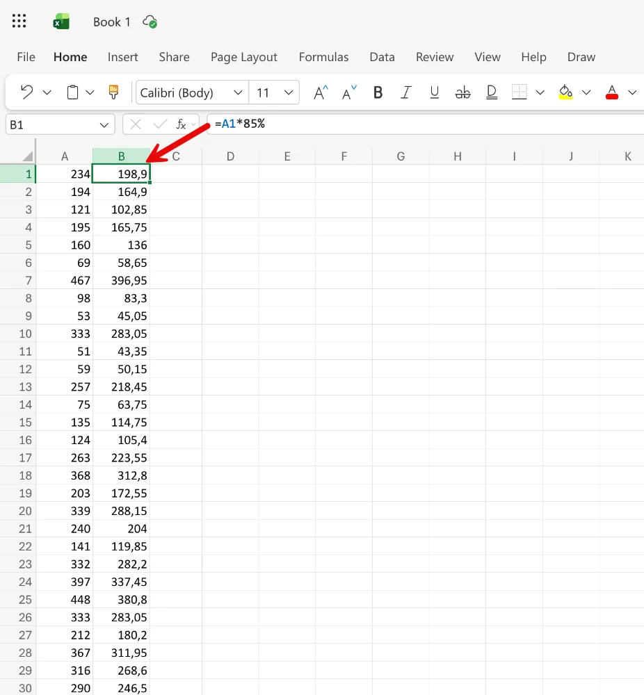Viewport: 644px width, 695px height.
Task: Open the Formulas tab
Action: [x=324, y=57]
